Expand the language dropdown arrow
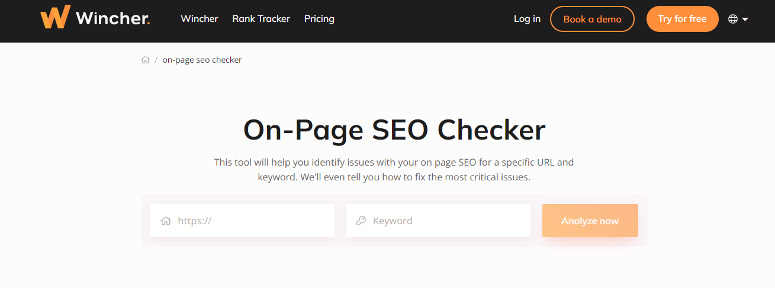775x288 pixels. pyautogui.click(x=745, y=20)
